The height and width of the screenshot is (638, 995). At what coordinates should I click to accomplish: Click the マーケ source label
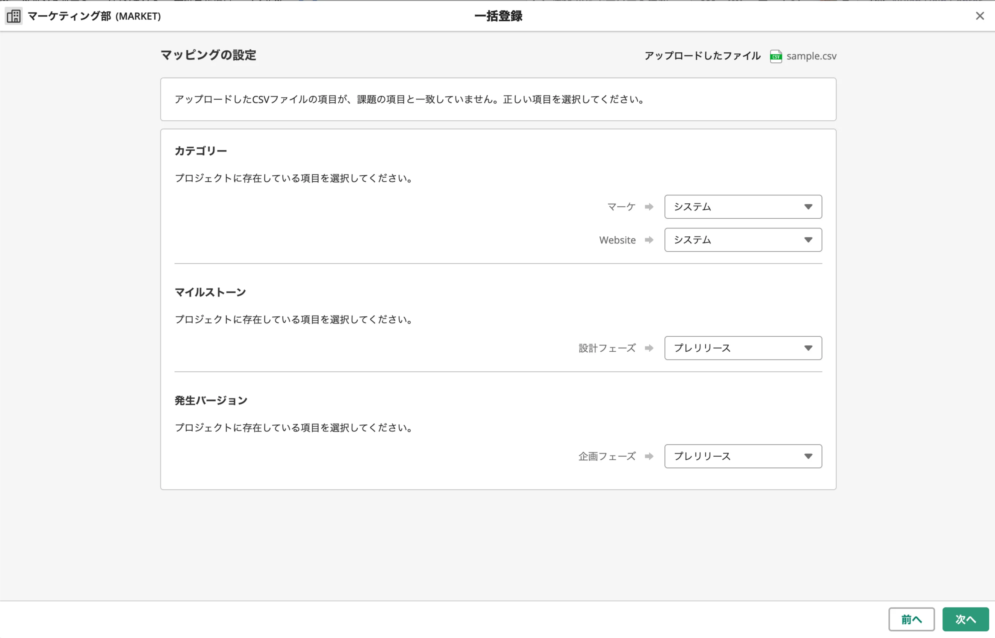[621, 207]
